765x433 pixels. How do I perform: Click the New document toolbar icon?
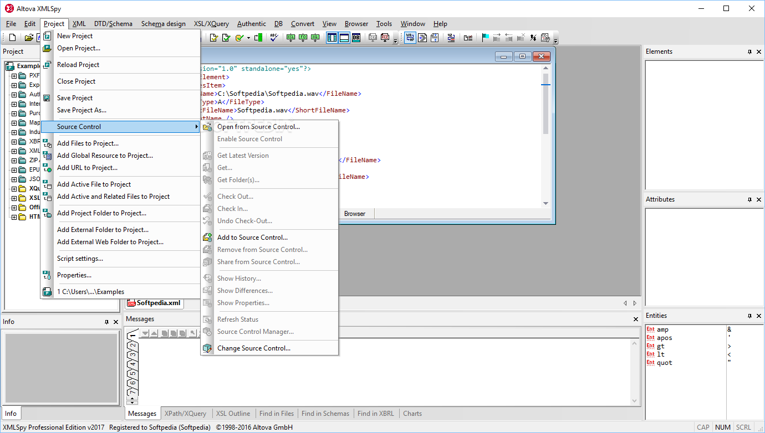point(12,38)
